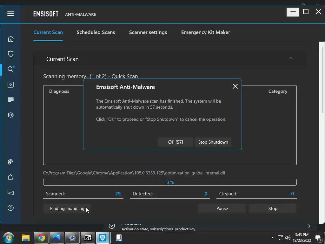Click OK [57] to proceed shutdown
The width and height of the screenshot is (325, 244).
176,142
